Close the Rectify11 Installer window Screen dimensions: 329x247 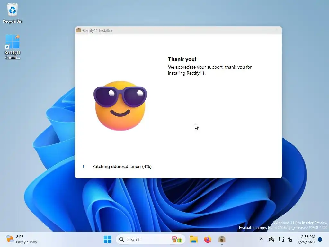pyautogui.click(x=276, y=30)
